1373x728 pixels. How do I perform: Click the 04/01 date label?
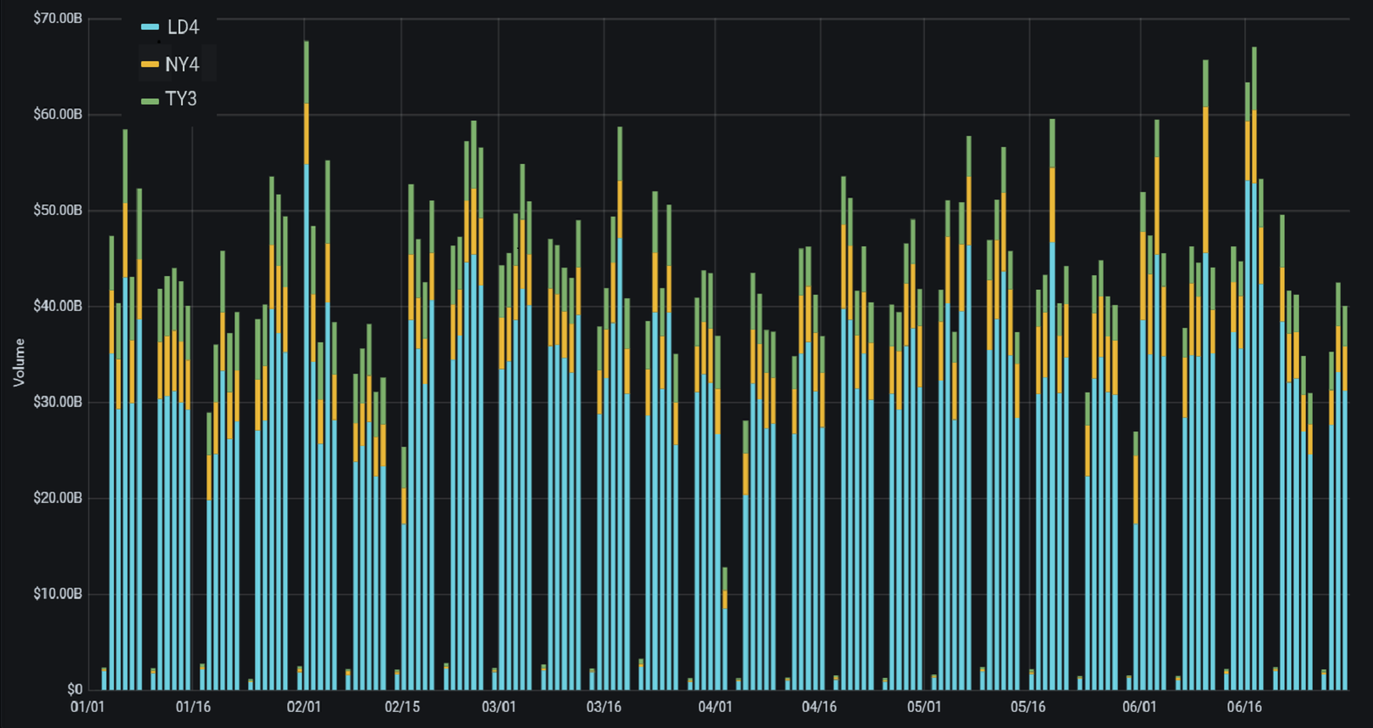[715, 707]
